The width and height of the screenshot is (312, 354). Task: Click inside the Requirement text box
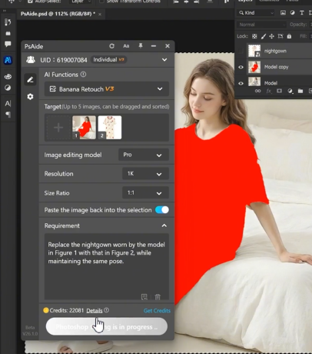pos(107,266)
